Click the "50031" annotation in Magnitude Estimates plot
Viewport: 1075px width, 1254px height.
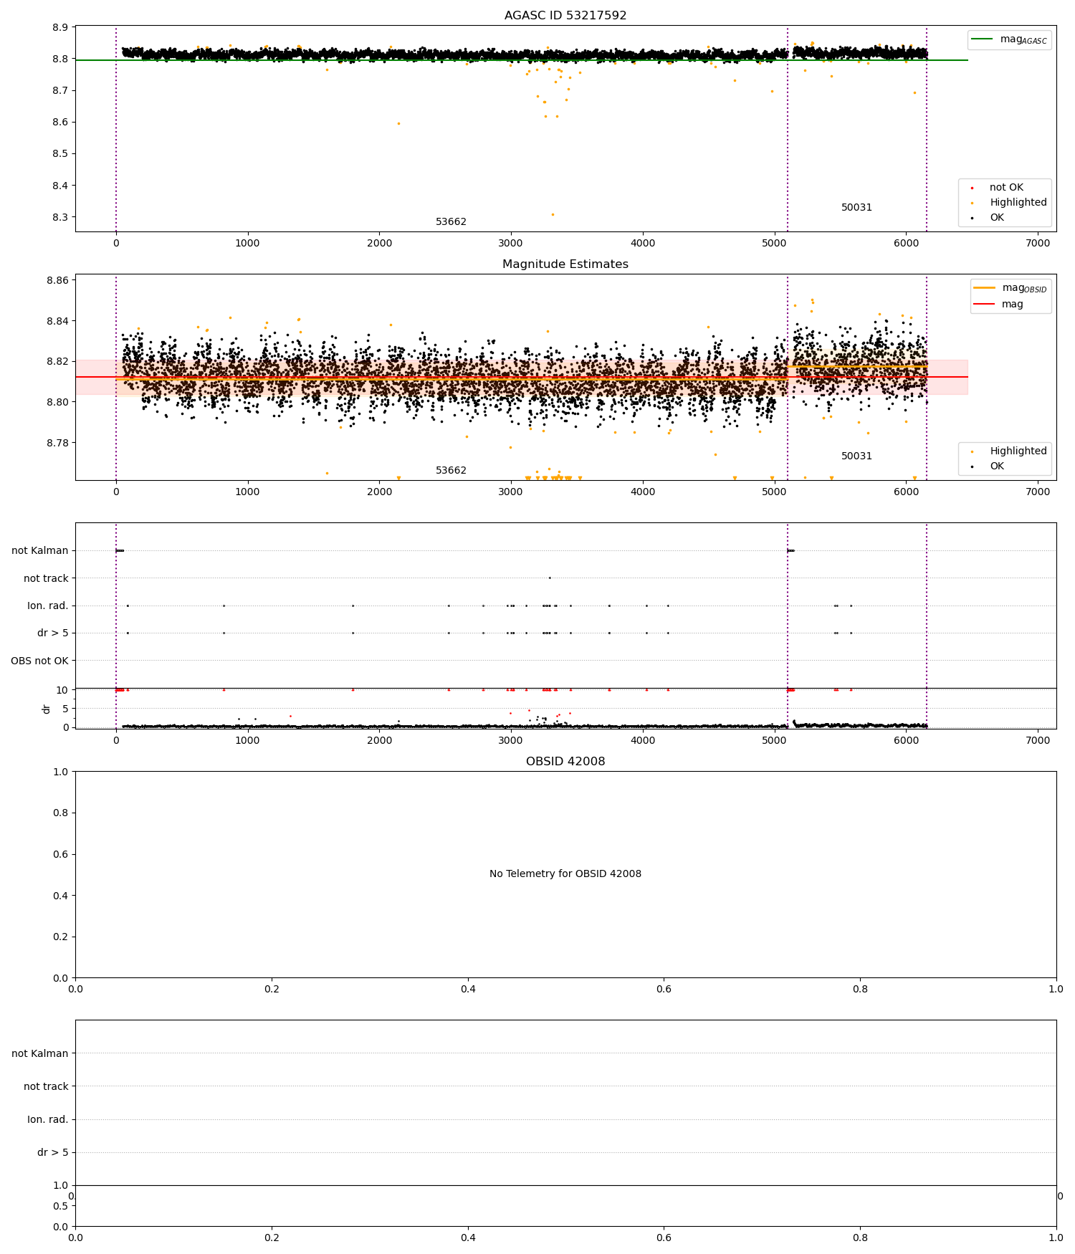pyautogui.click(x=856, y=456)
